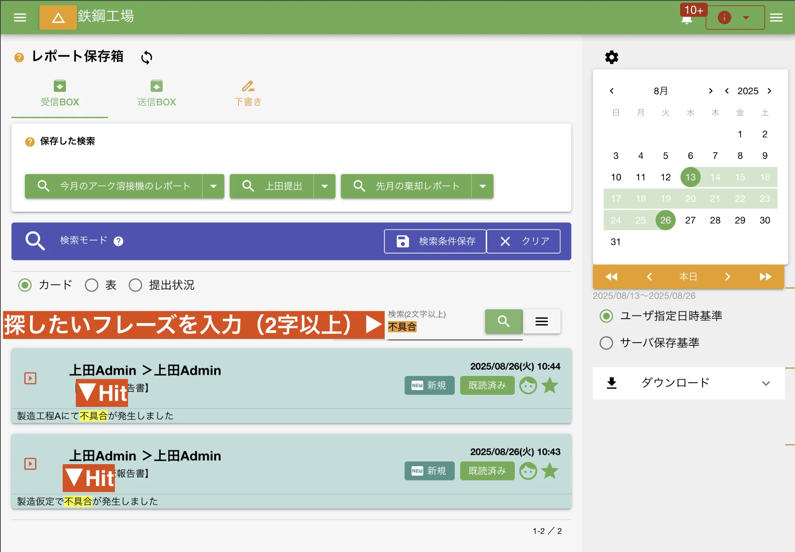
Task: Select the 表 view radio button
Action: pos(92,285)
